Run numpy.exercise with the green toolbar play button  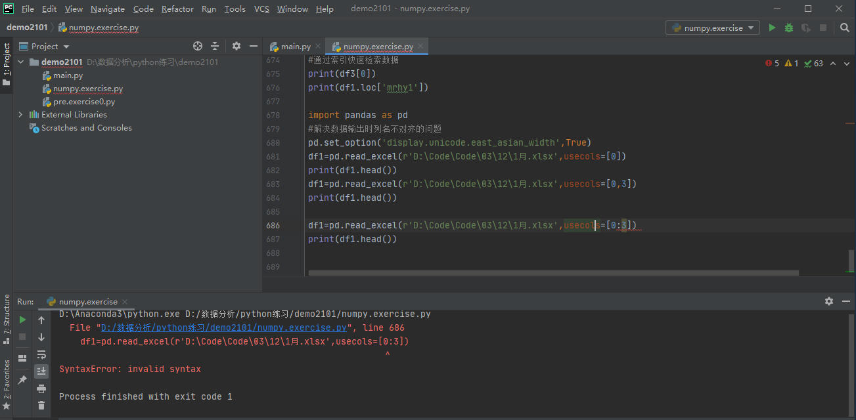[x=772, y=28]
